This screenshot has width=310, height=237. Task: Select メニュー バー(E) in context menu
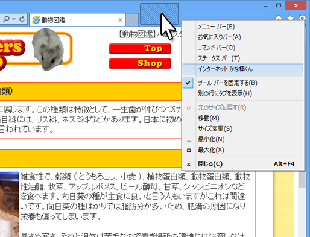(243, 27)
